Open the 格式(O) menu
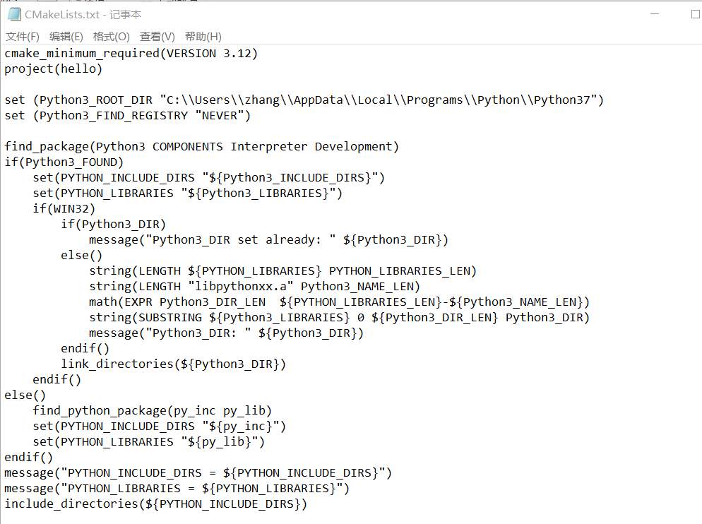This screenshot has height=524, width=702. pos(112,37)
